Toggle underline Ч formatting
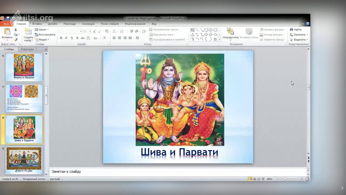The height and width of the screenshot is (195, 346). pyautogui.click(x=72, y=38)
